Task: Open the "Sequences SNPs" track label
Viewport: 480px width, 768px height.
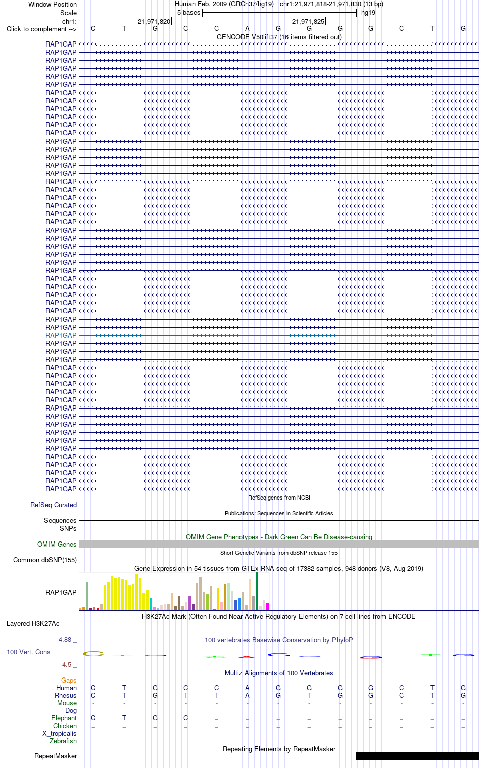Action: [60, 524]
